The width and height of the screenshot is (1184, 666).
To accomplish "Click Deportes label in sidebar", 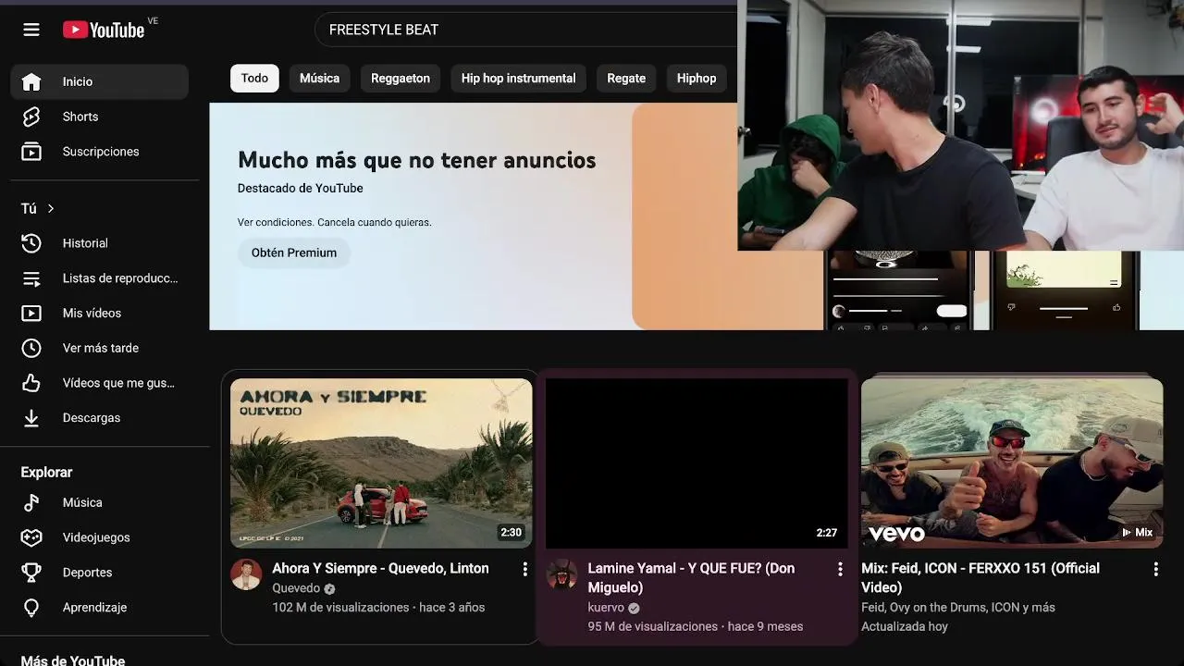I will pos(87,573).
